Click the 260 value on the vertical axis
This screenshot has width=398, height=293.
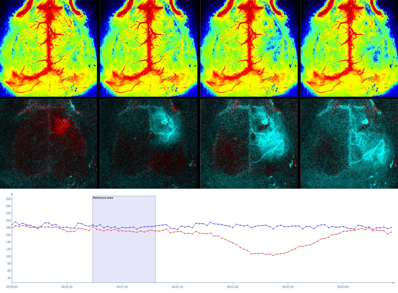tap(9, 199)
